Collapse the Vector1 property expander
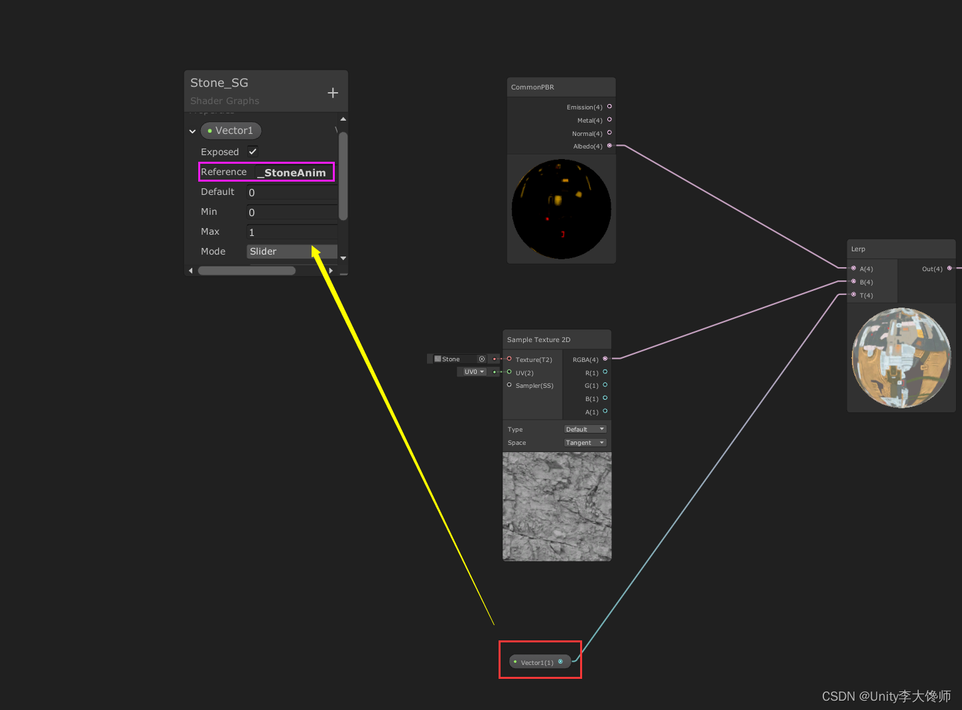 click(x=192, y=131)
